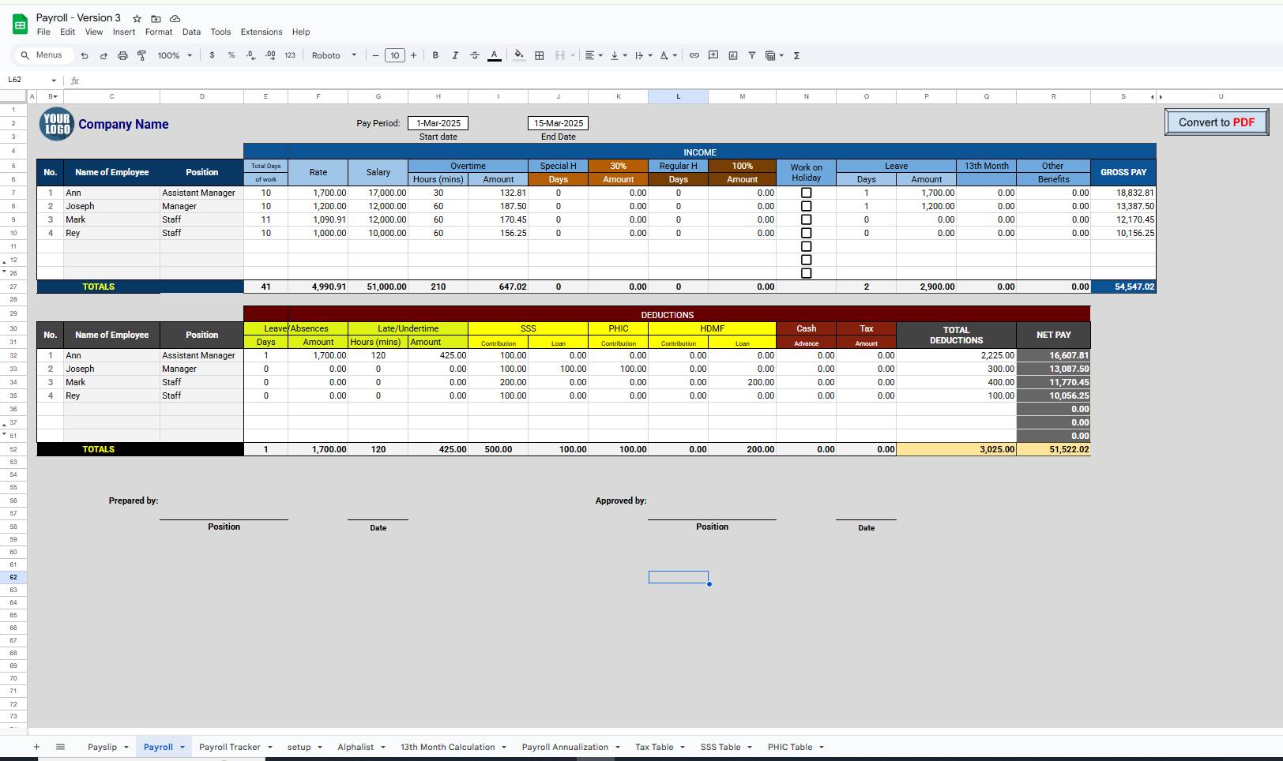Select column L header
Viewport: 1283px width, 761px height.
(678, 96)
